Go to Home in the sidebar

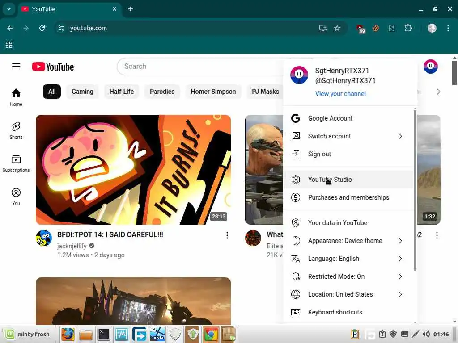click(x=16, y=98)
